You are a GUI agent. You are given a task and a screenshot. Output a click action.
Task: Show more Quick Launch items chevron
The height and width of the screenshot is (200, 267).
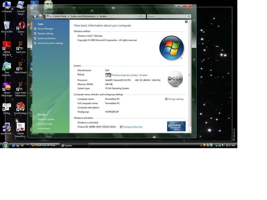click(27, 145)
